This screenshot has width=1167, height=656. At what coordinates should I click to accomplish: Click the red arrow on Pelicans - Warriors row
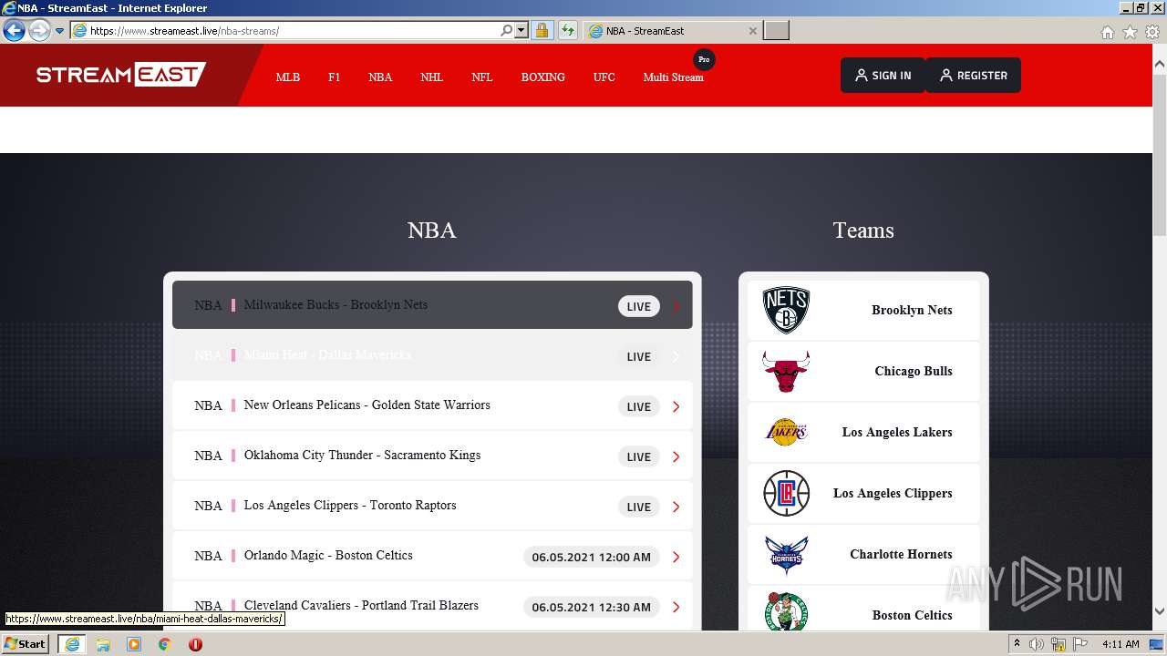click(x=676, y=406)
